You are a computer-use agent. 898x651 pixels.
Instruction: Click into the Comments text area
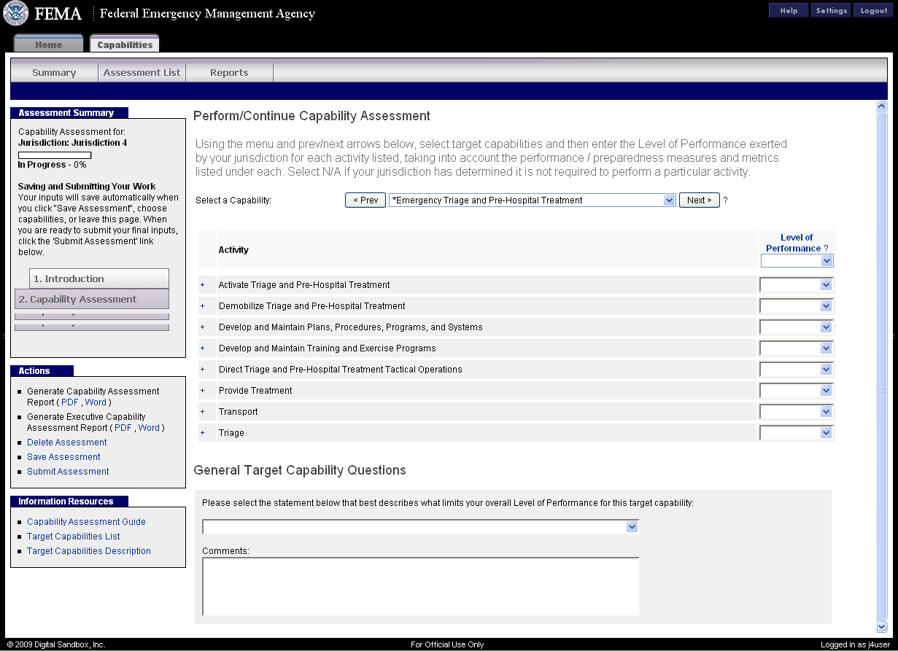pyautogui.click(x=421, y=587)
